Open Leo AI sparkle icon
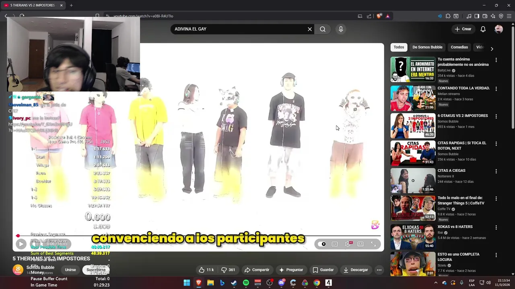 pyautogui.click(x=493, y=16)
